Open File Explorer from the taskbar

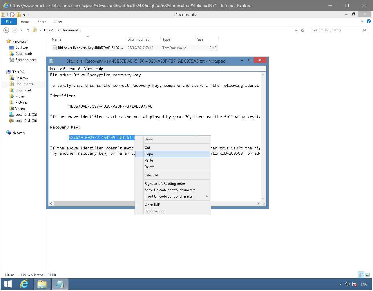pos(42,284)
